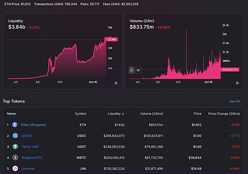Open the See All tokens link

(234, 101)
